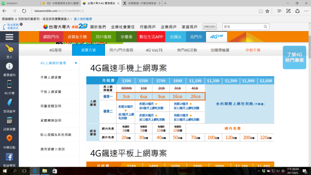The height and width of the screenshot is (175, 311).
Task: Open the 找門市 menu
Action: coord(196,37)
